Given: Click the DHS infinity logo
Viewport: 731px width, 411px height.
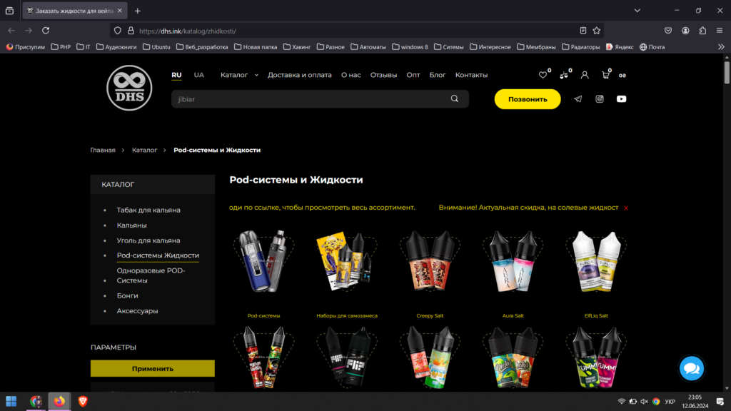Looking at the screenshot, I should point(129,88).
